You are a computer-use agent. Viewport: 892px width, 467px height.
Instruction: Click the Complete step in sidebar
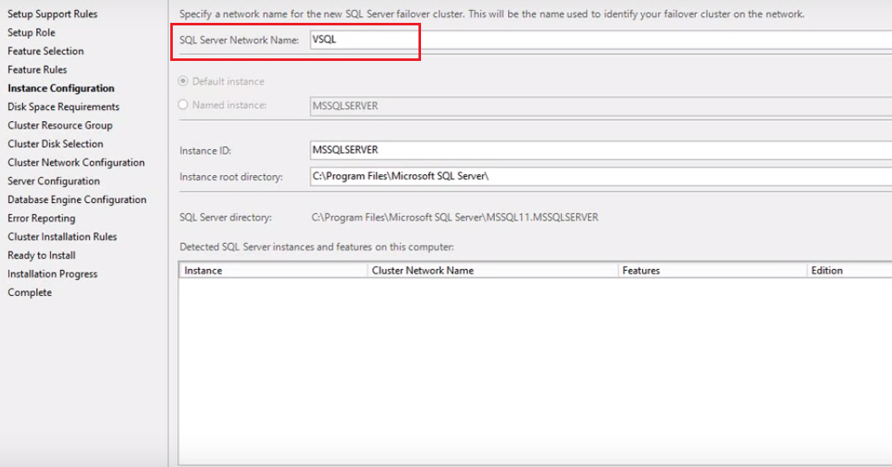pos(30,292)
